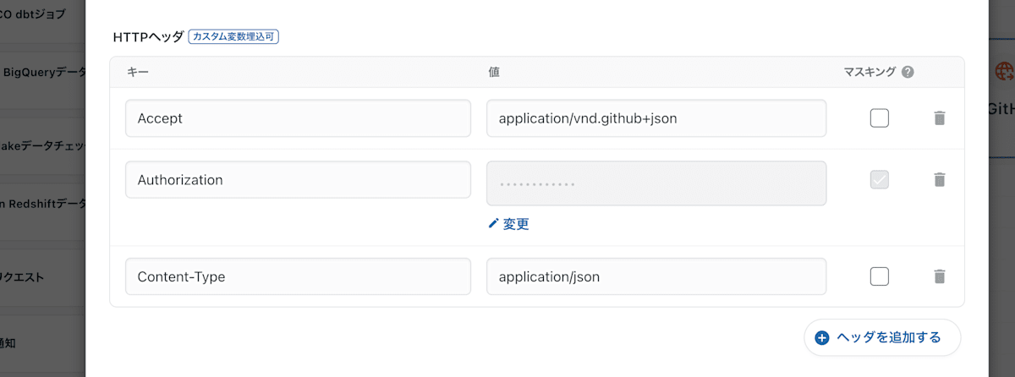
Task: Focus the application/json value field
Action: coord(656,276)
